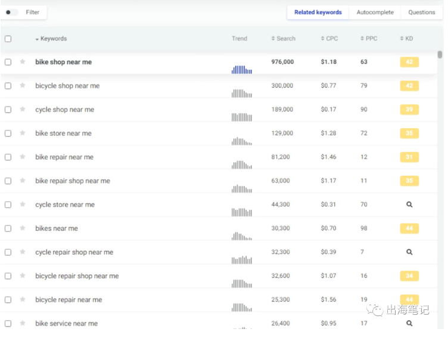The height and width of the screenshot is (338, 448).
Task: Open keyword bike repair shop near me
Action: coord(73,181)
